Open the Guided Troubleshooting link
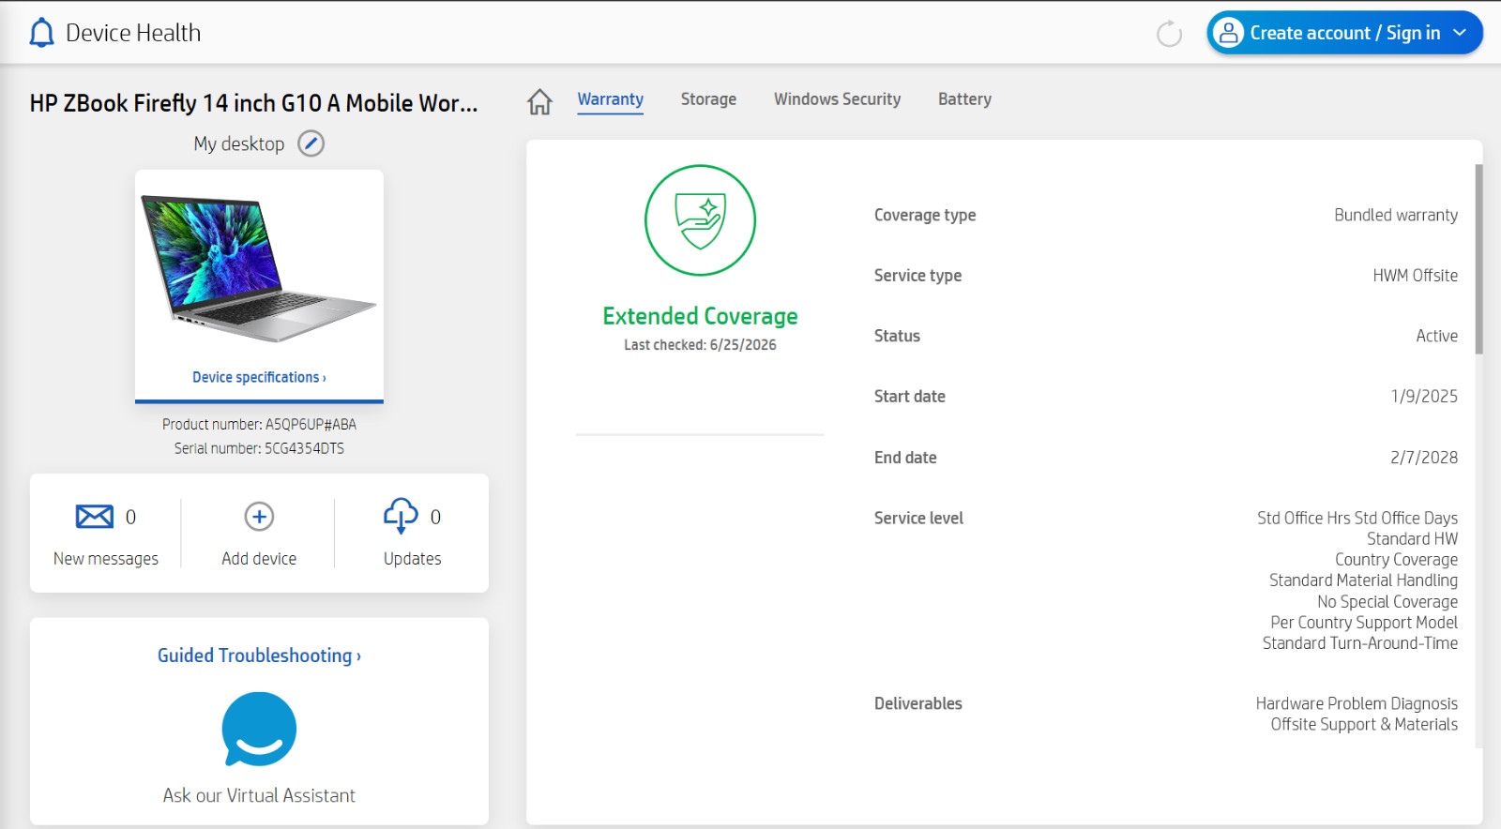Image resolution: width=1501 pixels, height=829 pixels. tap(259, 656)
